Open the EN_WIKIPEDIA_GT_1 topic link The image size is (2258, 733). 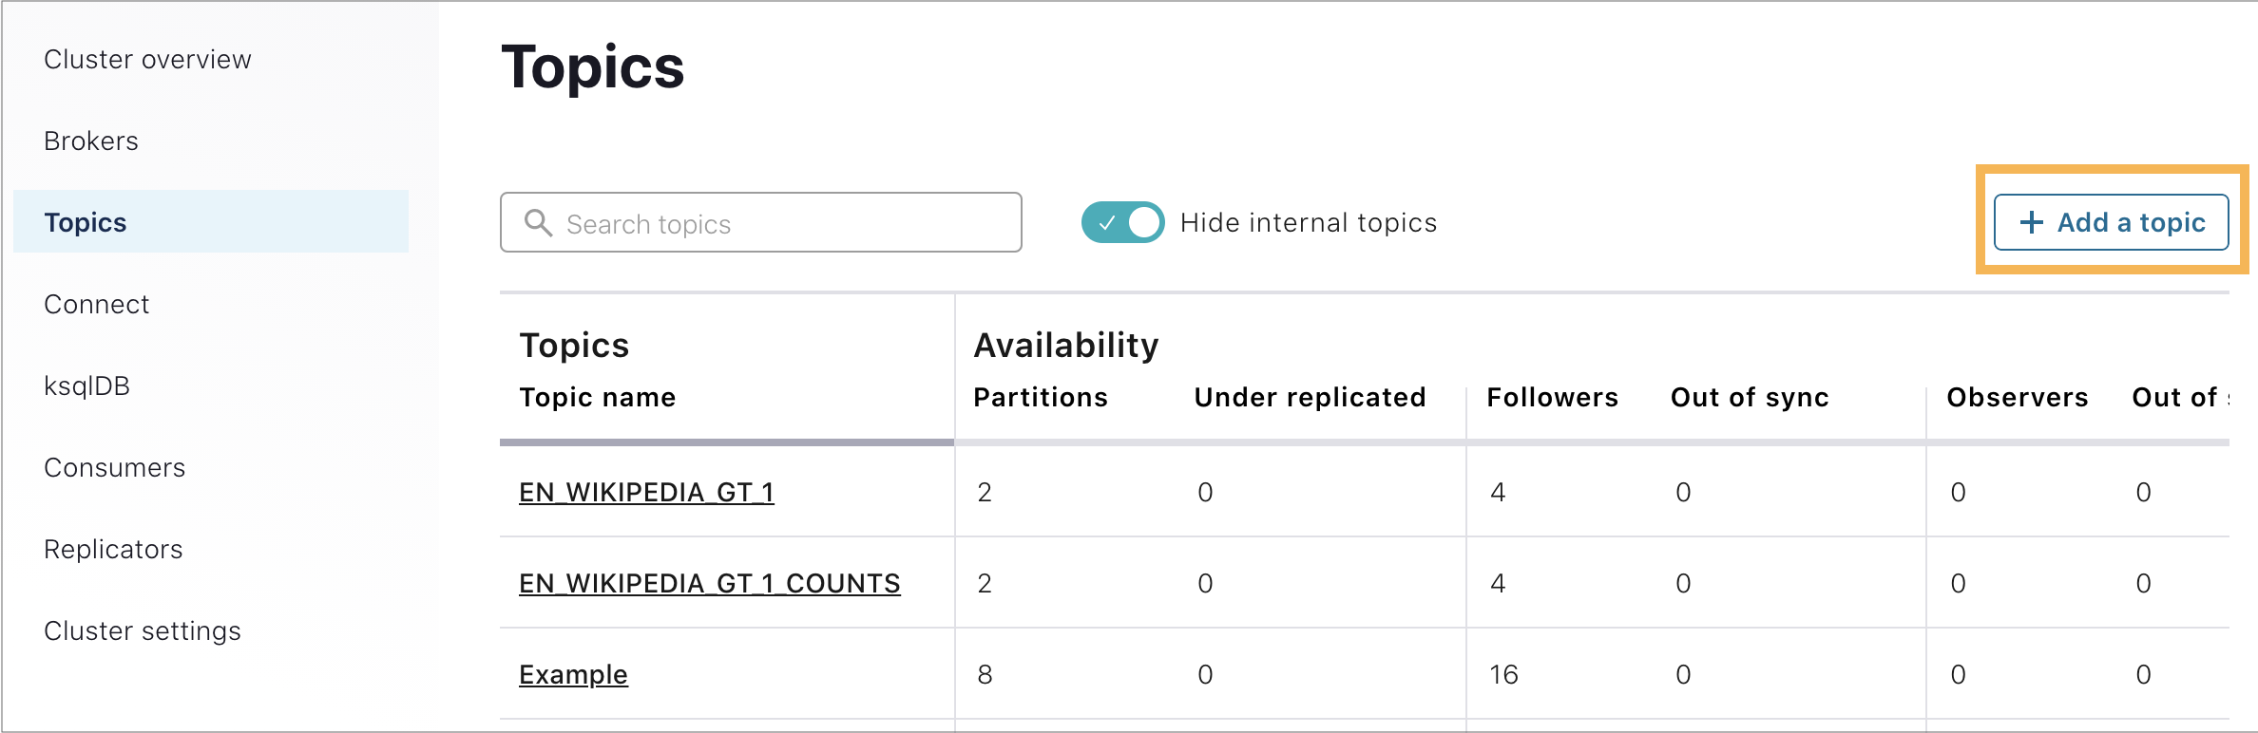click(x=646, y=493)
